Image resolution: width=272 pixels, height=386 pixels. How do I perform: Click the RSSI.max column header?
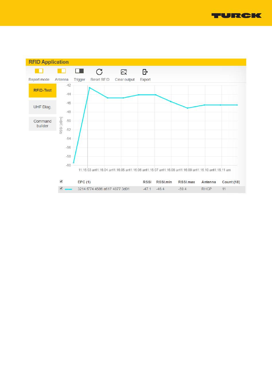(187, 182)
